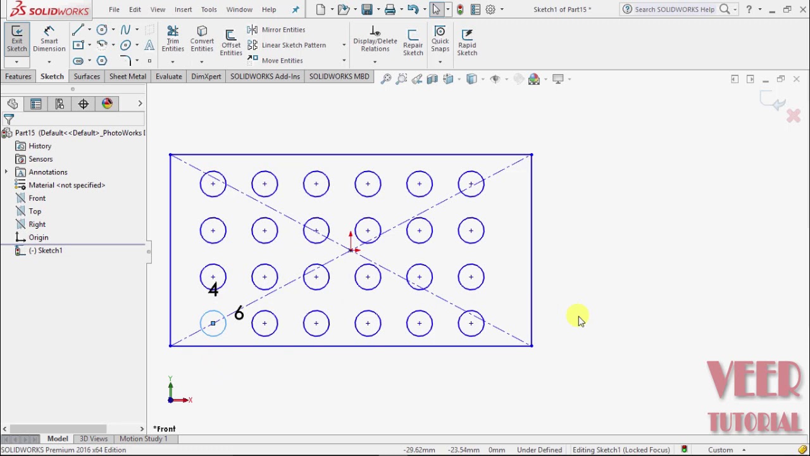
Task: Click the Search SOLIDWORKS Help field
Action: (675, 9)
